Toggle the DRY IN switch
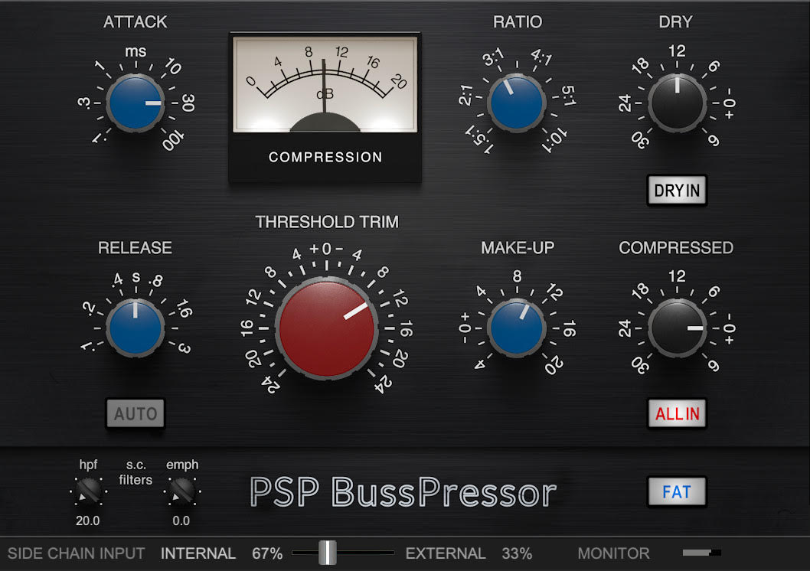The height and width of the screenshot is (571, 810). (x=677, y=190)
